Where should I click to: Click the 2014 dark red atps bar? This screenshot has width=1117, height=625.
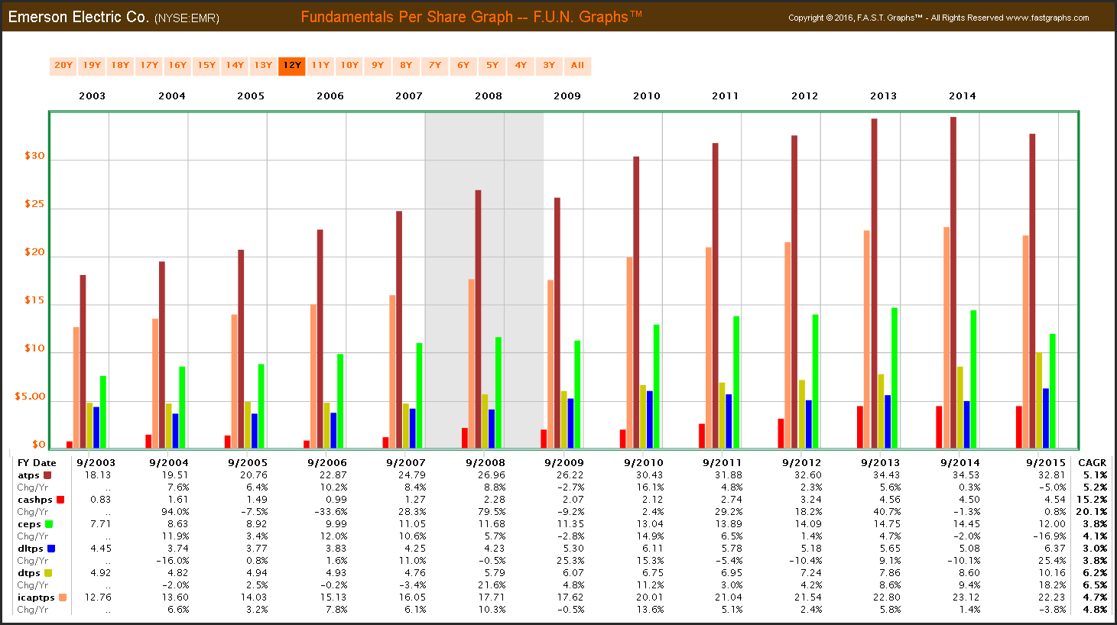pyautogui.click(x=953, y=283)
